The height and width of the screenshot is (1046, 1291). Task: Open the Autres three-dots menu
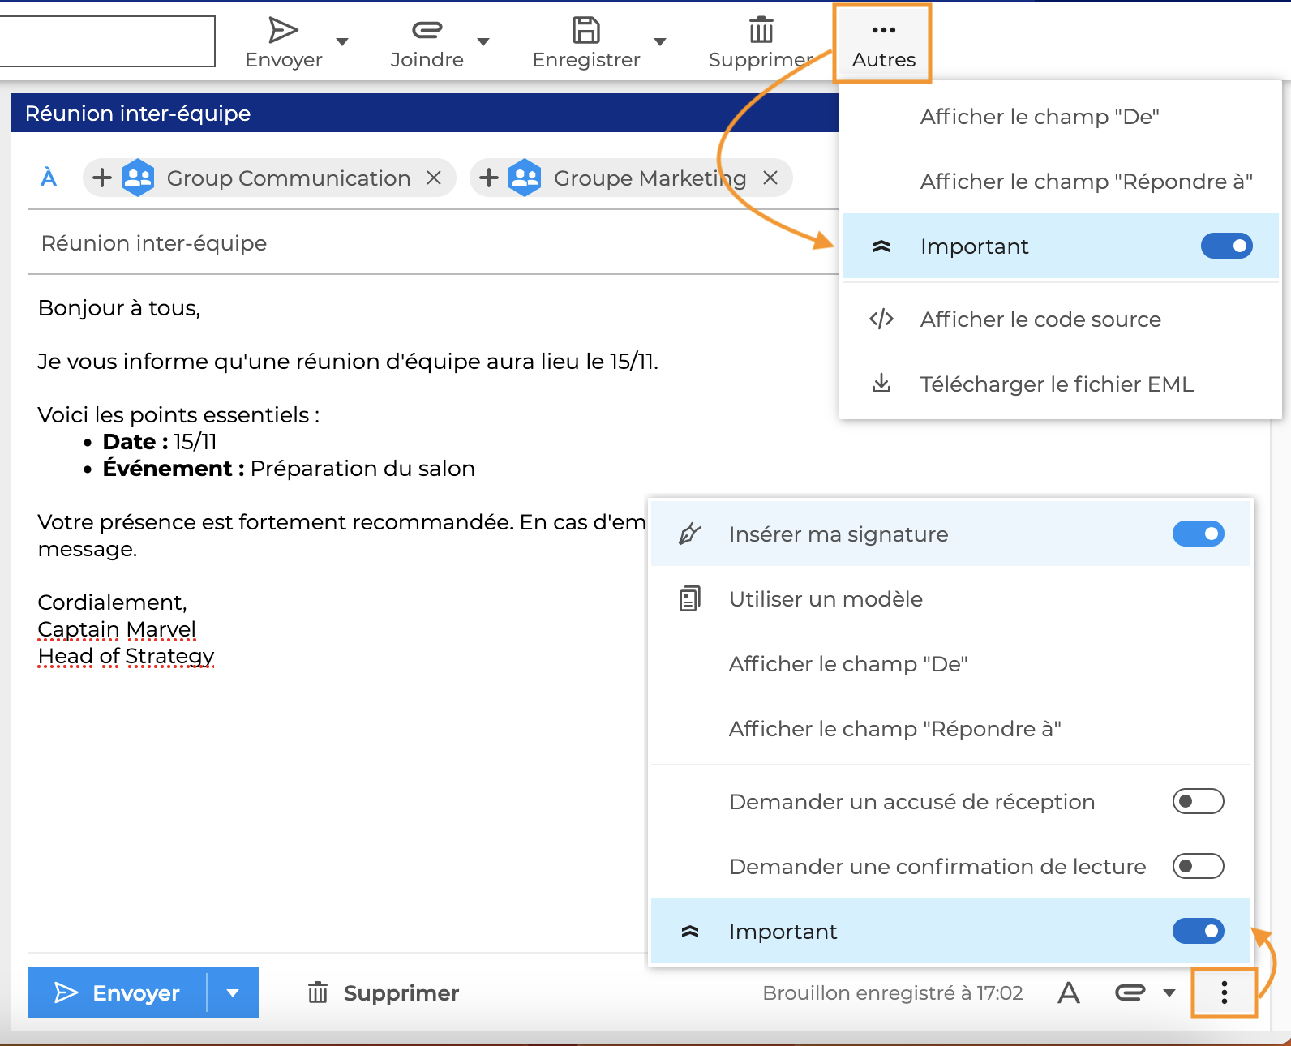pyautogui.click(x=883, y=42)
